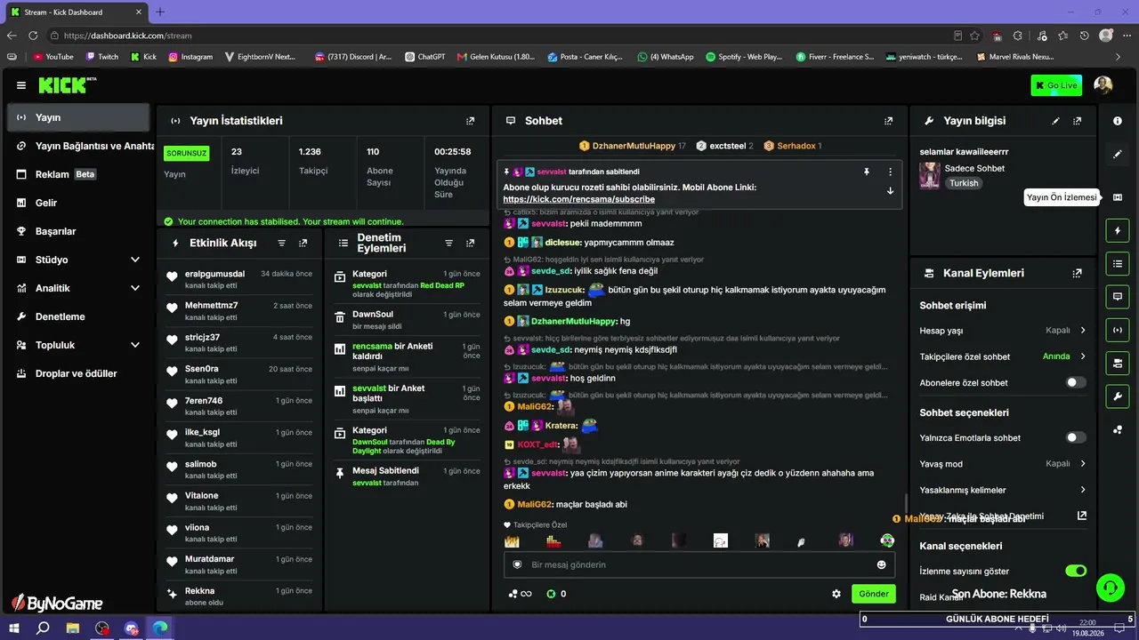
Task: Toggle Abonelere özel sohbet switch
Action: point(1076,382)
